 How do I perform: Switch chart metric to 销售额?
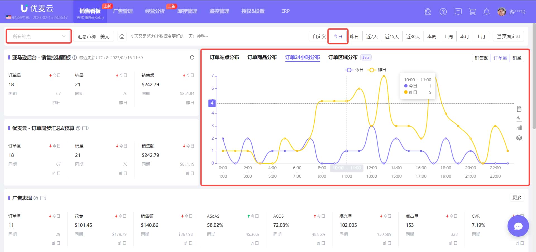(482, 58)
